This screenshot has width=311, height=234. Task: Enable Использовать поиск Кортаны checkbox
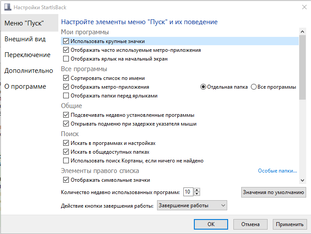(x=66, y=161)
